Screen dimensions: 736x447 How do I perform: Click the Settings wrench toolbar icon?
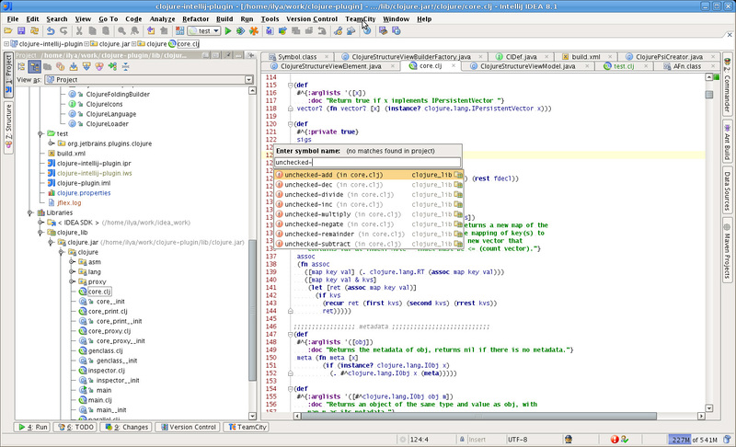coord(338,31)
